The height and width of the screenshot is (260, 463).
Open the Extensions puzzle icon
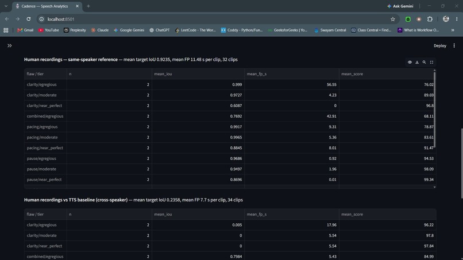coord(430,19)
